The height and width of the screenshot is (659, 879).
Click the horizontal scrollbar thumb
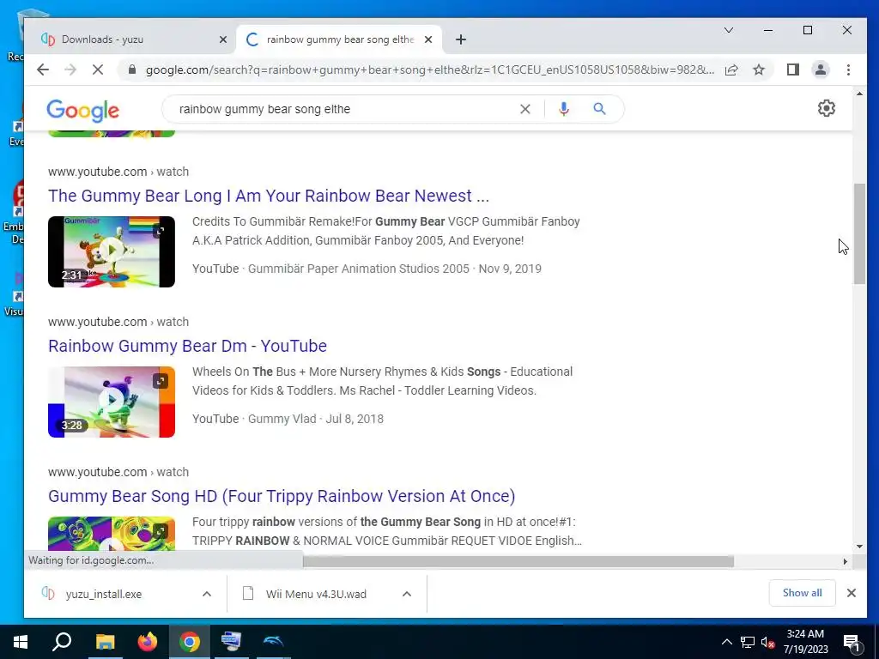click(518, 561)
